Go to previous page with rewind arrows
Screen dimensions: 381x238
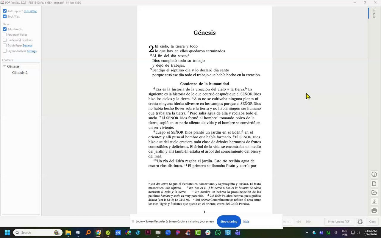point(299,222)
